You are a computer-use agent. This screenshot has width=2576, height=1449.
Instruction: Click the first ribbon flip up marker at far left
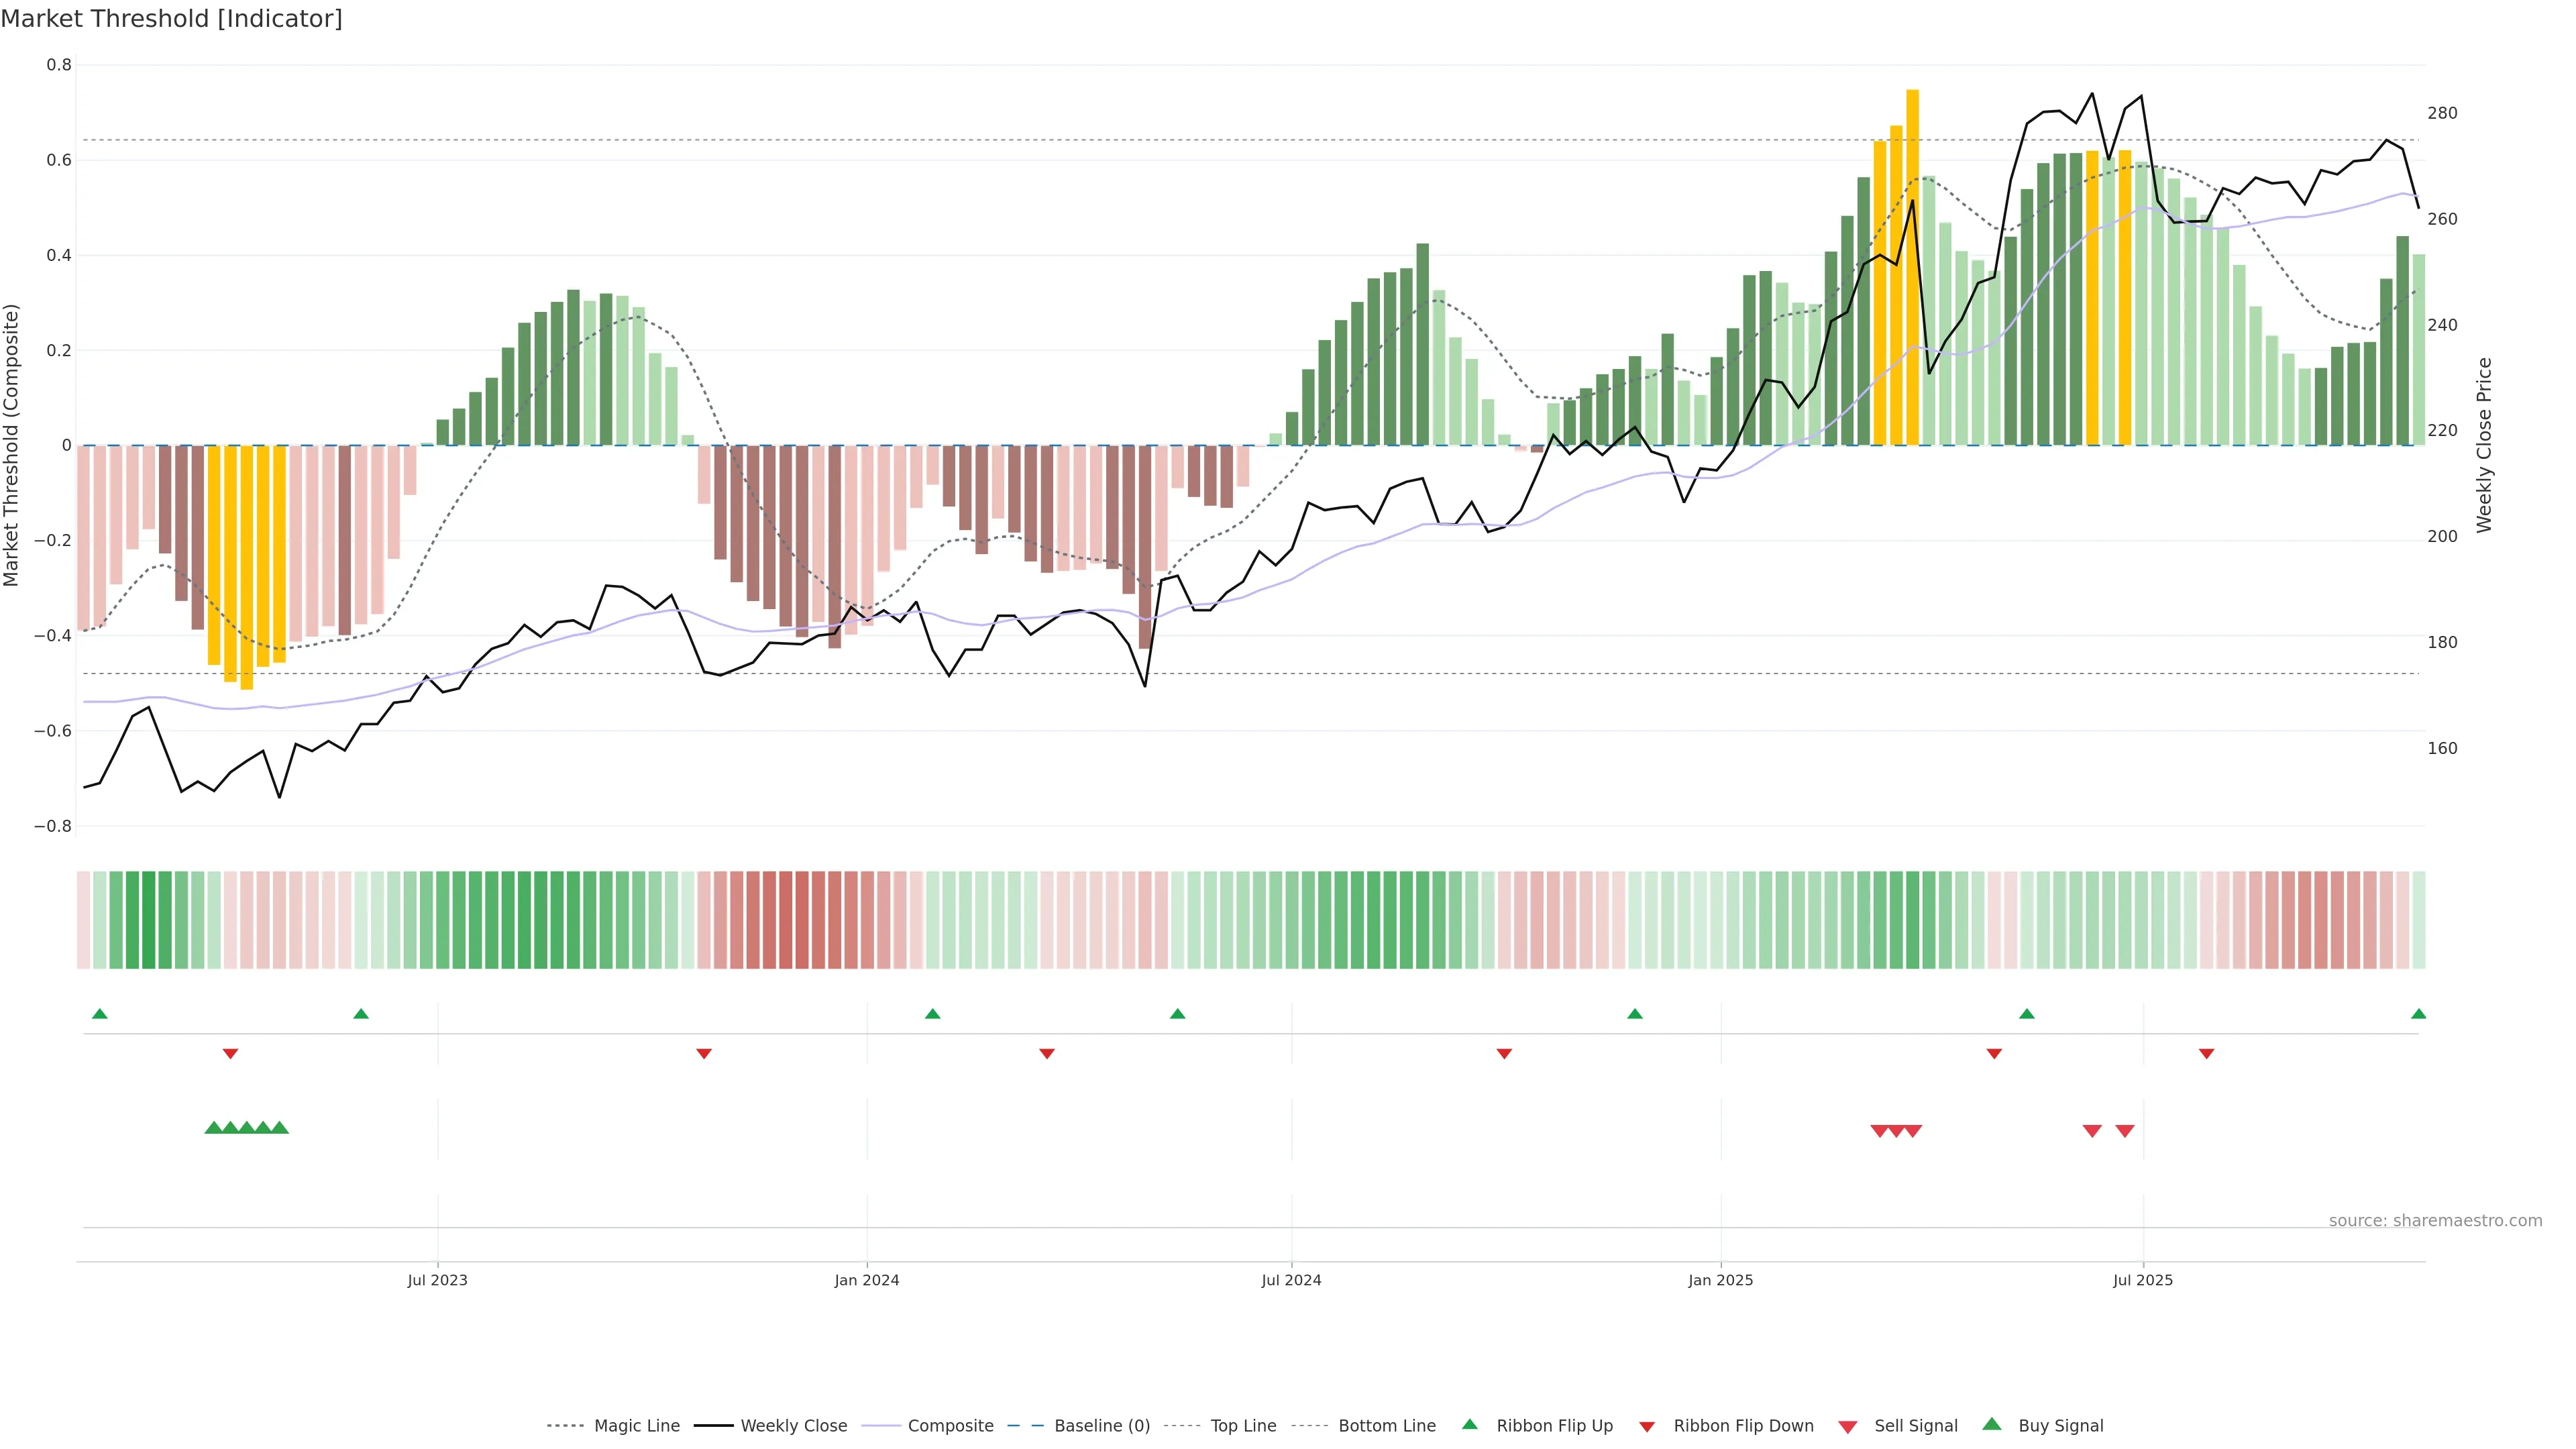pyautogui.click(x=100, y=1014)
